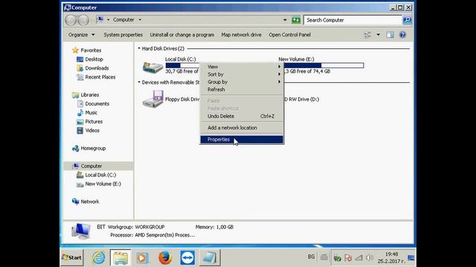The width and height of the screenshot is (476, 267).
Task: Select Downloads in Favorites
Action: coord(97,68)
